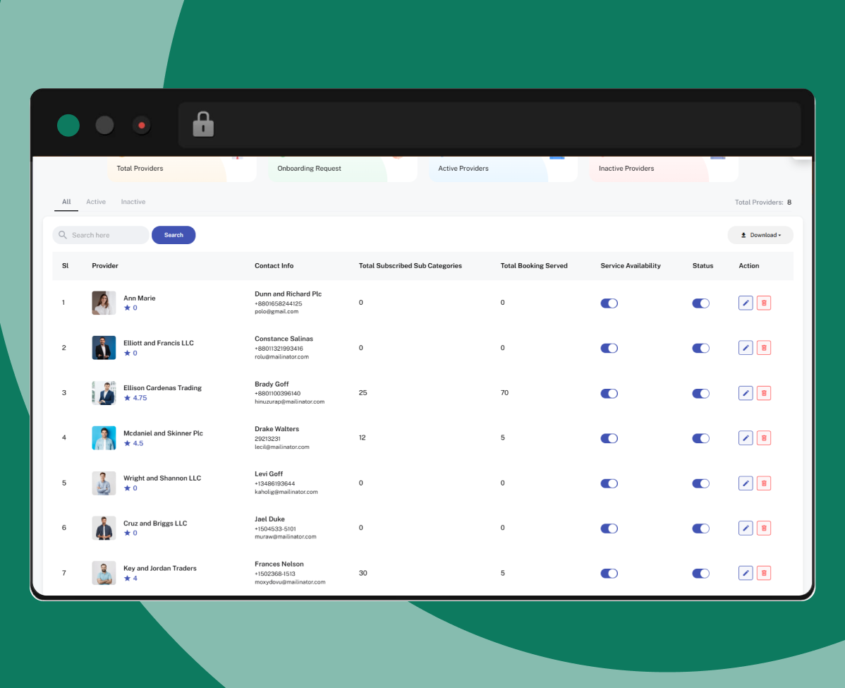Disable Service Availability for Cruz and Briggs LLC

[x=609, y=529]
